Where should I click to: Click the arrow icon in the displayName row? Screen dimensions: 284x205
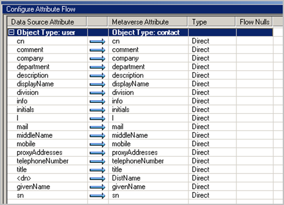point(97,84)
